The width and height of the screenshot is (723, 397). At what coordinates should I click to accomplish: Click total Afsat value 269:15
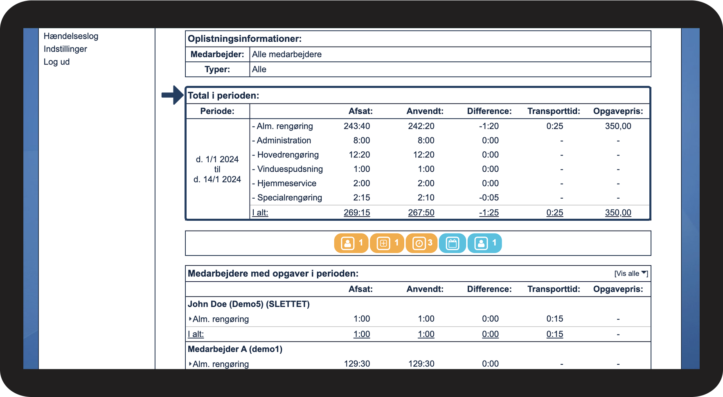(357, 213)
